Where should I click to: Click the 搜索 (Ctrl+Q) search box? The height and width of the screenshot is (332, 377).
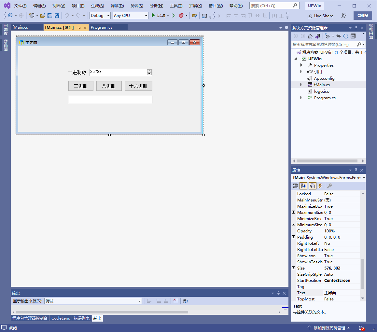(274, 6)
